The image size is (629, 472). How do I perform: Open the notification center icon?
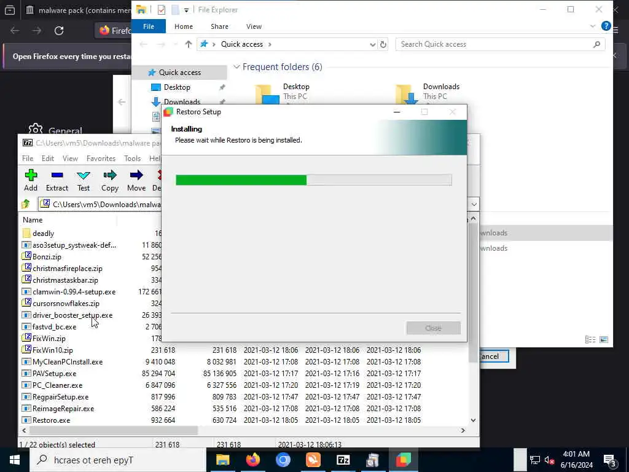610,460
